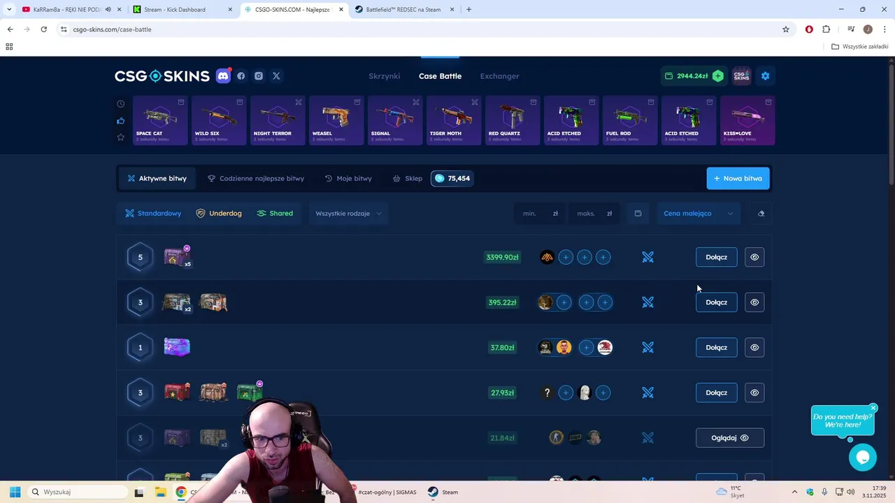The image size is (895, 503).
Task: Select the recent drops clock icon
Action: (121, 104)
